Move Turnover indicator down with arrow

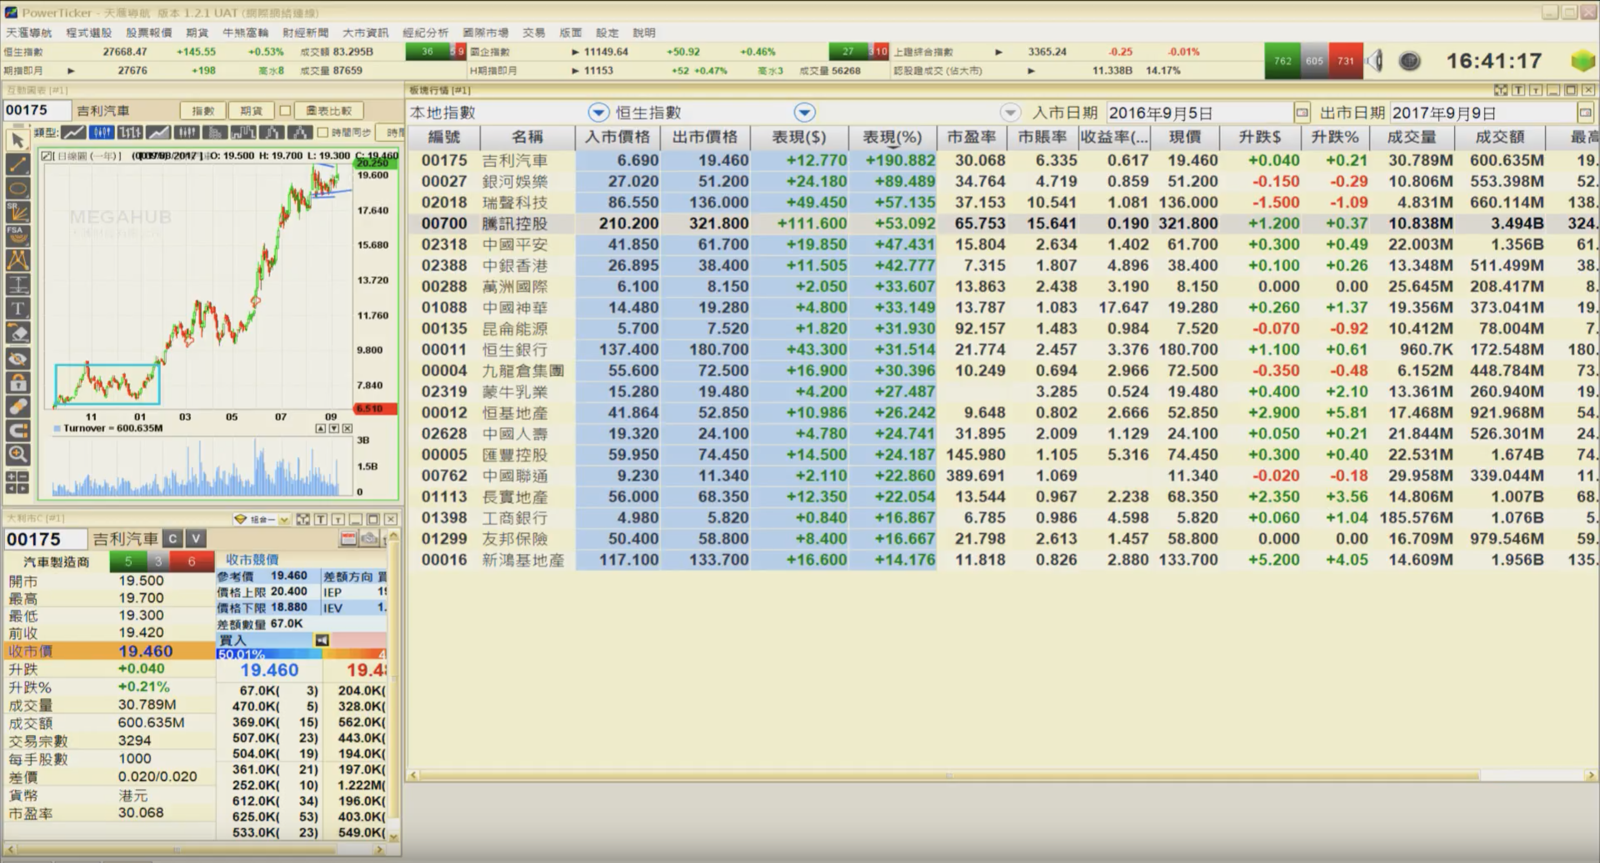[334, 429]
